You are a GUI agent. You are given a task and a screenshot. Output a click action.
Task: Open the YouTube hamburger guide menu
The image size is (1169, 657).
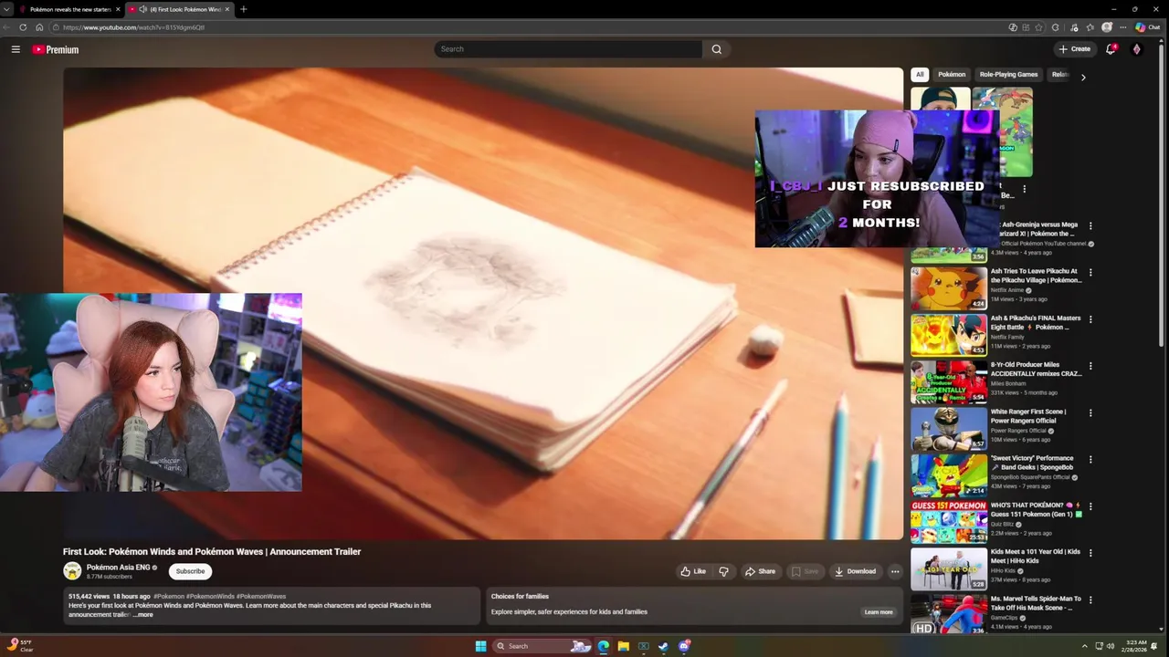click(16, 49)
